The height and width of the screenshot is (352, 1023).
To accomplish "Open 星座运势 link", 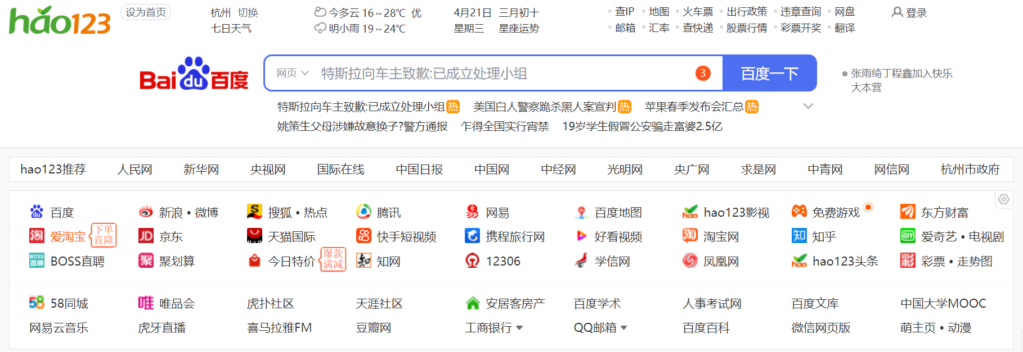I will click(x=519, y=28).
